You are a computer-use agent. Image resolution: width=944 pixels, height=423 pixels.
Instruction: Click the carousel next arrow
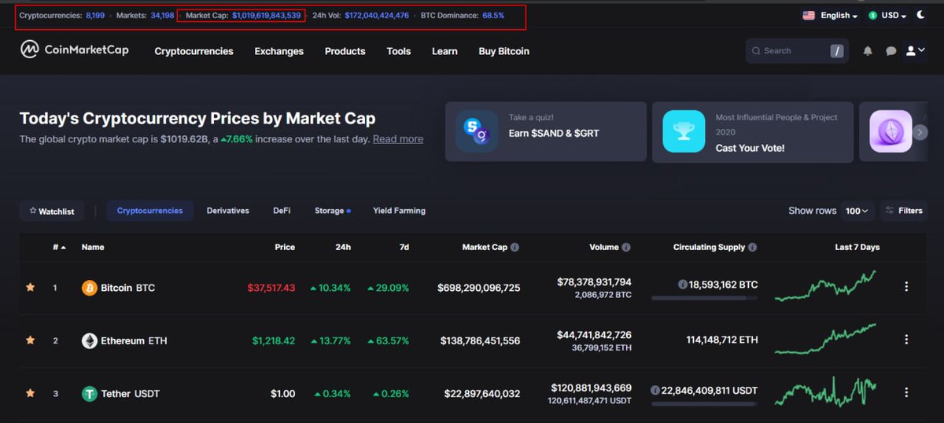click(920, 132)
